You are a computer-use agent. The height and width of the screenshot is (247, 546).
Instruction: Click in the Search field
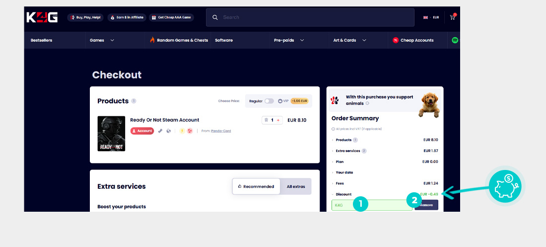[310, 17]
